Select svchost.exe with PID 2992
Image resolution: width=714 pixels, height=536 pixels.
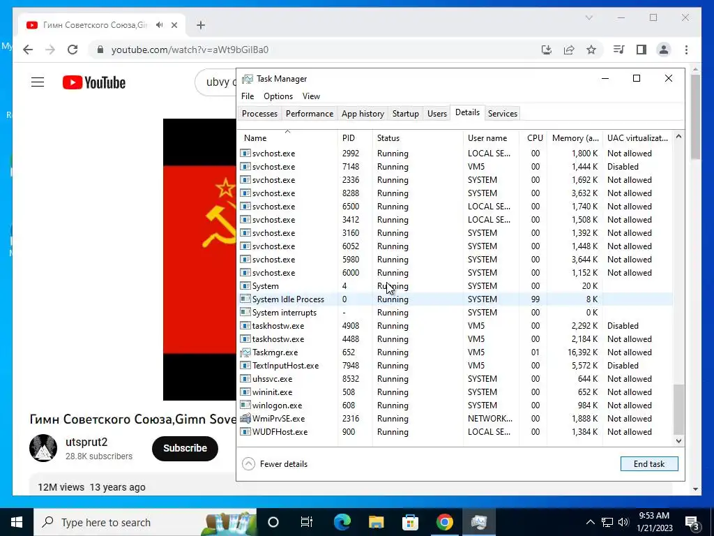tap(455, 153)
